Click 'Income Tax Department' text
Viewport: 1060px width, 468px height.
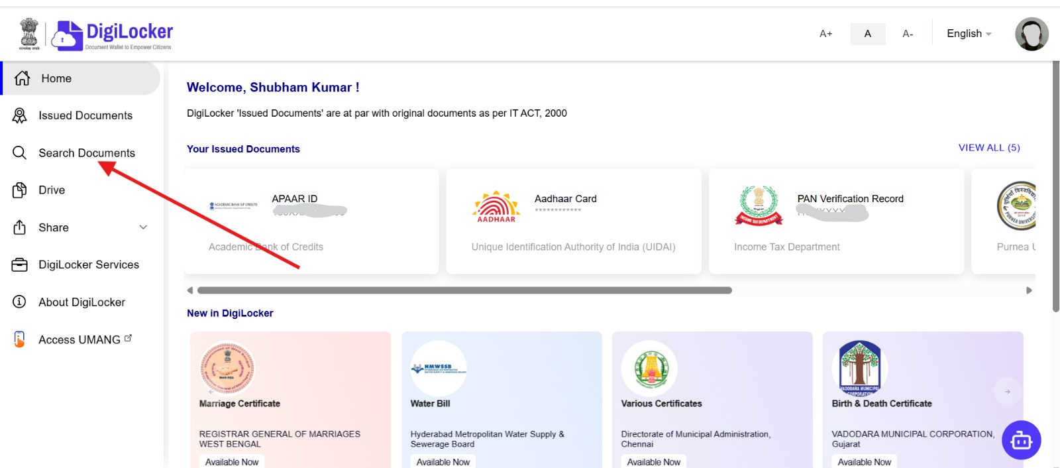click(x=787, y=247)
